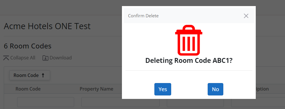Focus the third column filter input
Screen dimensions: 285x109
tap(195, 103)
